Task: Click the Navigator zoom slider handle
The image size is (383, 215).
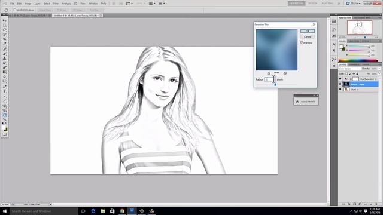Action: pos(365,37)
